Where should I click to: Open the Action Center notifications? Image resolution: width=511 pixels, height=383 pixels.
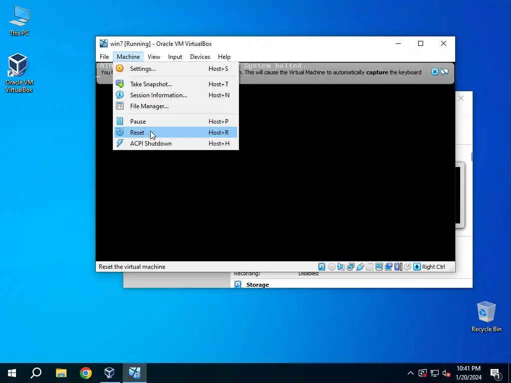click(496, 373)
